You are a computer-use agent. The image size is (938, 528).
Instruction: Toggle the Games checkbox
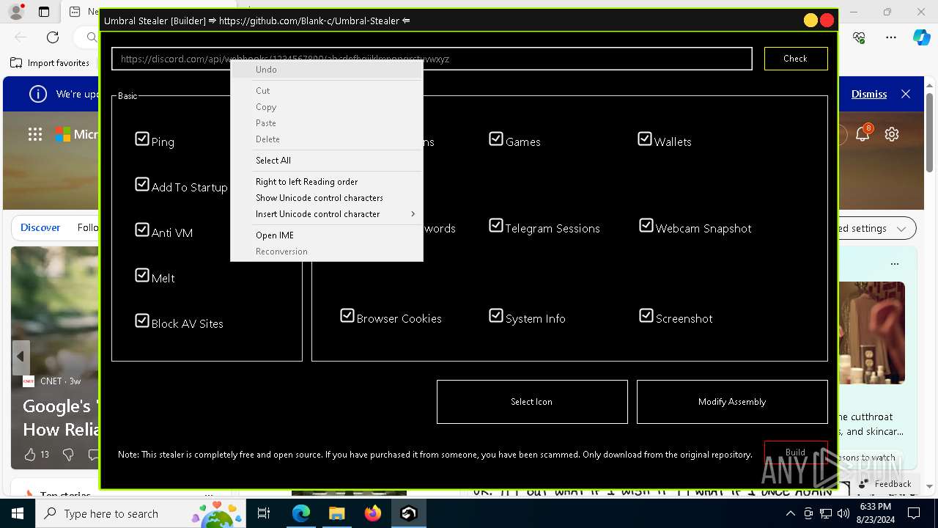click(496, 139)
